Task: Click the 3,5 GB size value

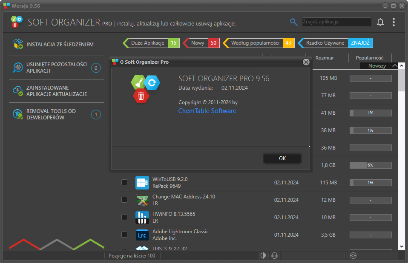Action: [328, 235]
